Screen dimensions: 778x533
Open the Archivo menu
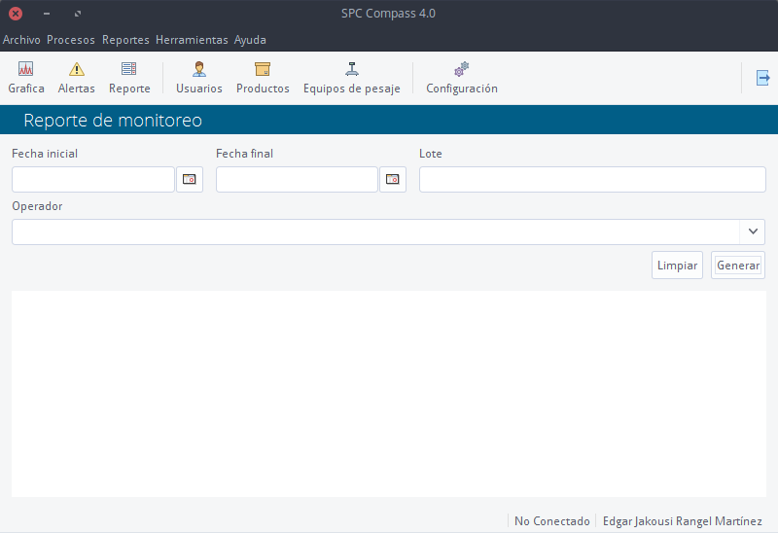tap(21, 40)
